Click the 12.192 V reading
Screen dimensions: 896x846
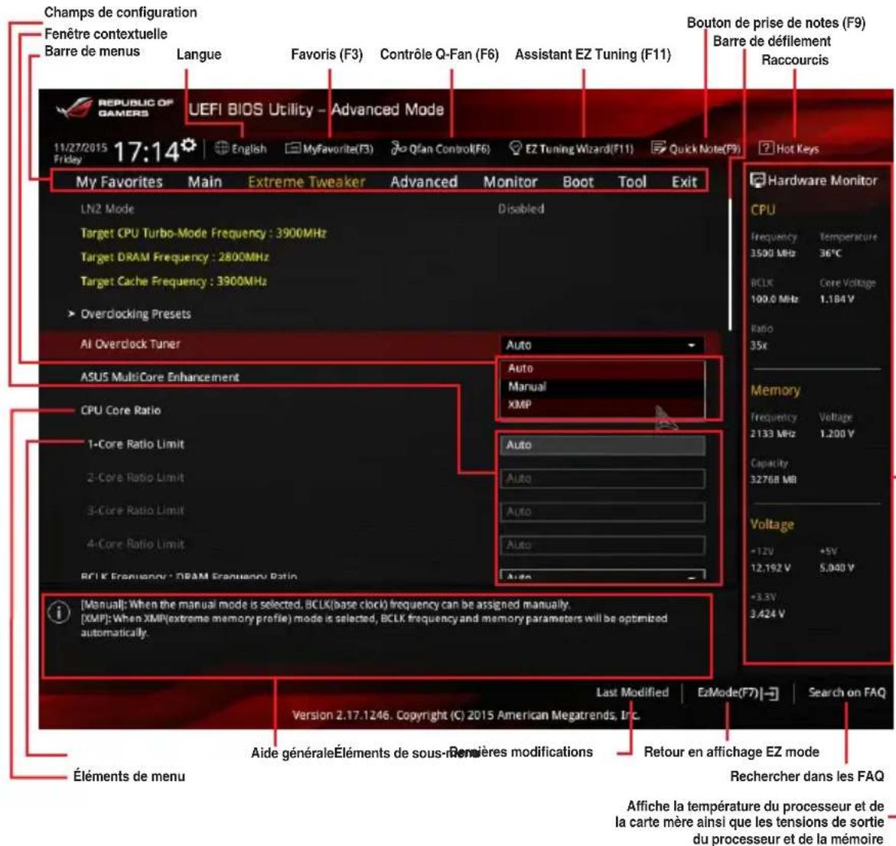[x=771, y=568]
